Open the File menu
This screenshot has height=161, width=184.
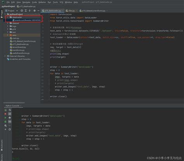[8, 2]
